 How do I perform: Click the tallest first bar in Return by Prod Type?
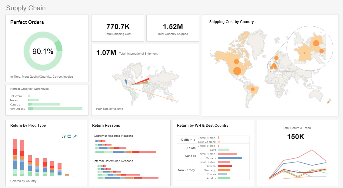pyautogui.click(x=15, y=157)
